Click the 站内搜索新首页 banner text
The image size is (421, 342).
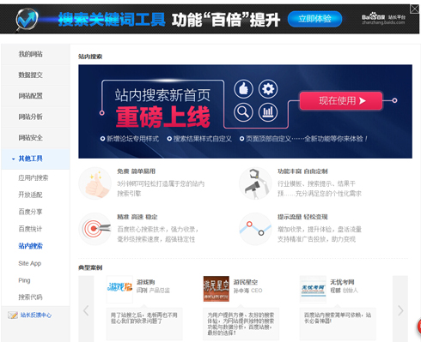162,95
